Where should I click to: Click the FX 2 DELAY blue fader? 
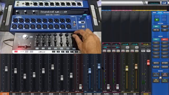tap(99, 66)
